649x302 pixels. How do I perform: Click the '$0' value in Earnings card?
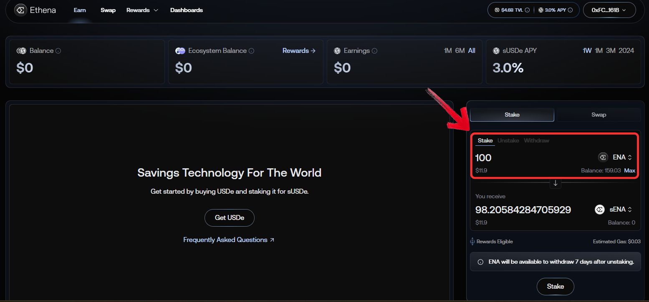[x=342, y=68]
